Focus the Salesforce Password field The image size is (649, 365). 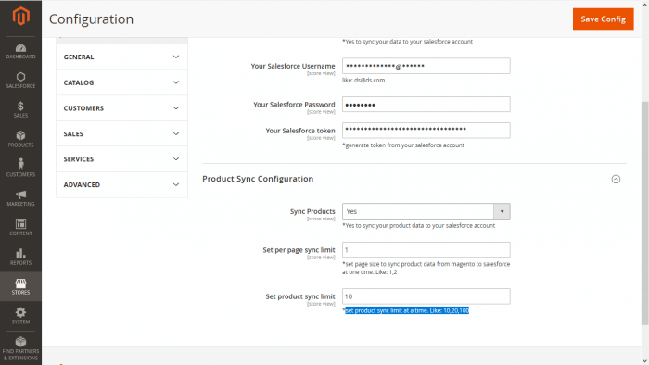426,104
